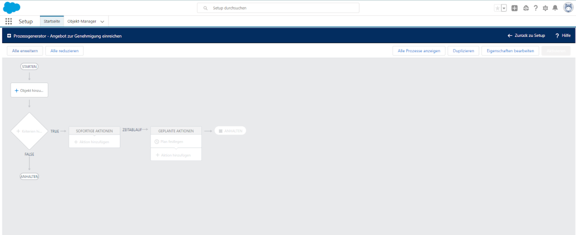Viewport: 576px width, 235px height.
Task: Click the Salesforce cloud logo
Action: pos(11,8)
